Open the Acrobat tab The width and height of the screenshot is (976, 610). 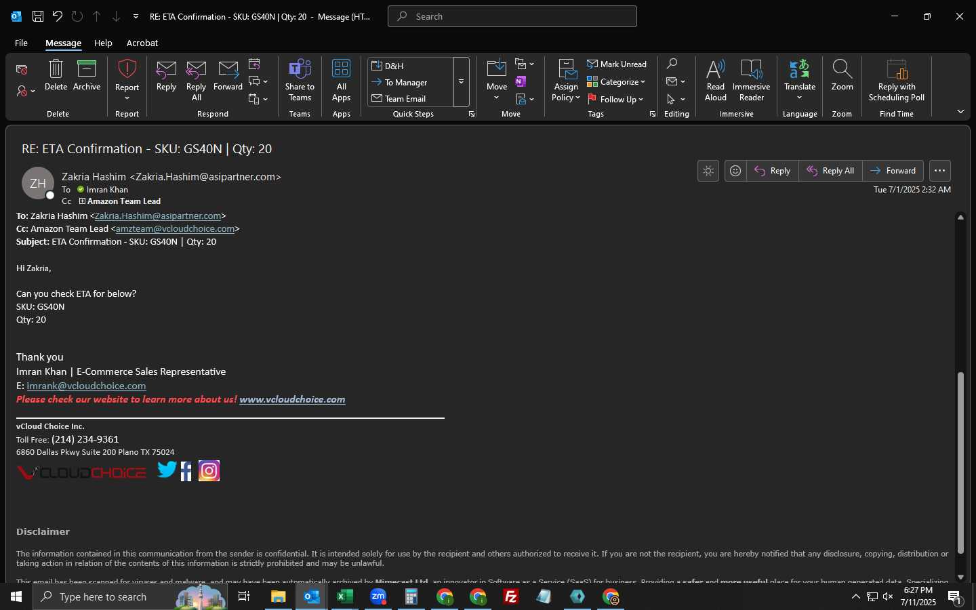point(142,43)
